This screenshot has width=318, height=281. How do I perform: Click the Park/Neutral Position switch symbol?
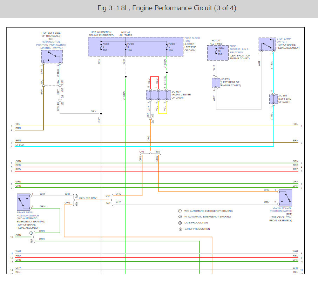pos(52,56)
